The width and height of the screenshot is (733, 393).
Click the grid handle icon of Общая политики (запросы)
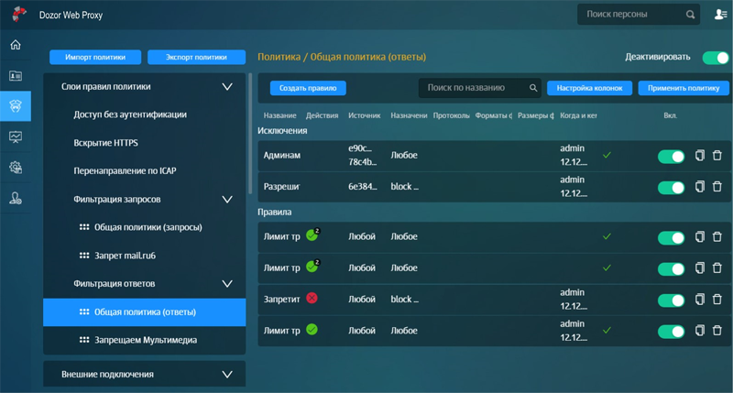point(84,227)
